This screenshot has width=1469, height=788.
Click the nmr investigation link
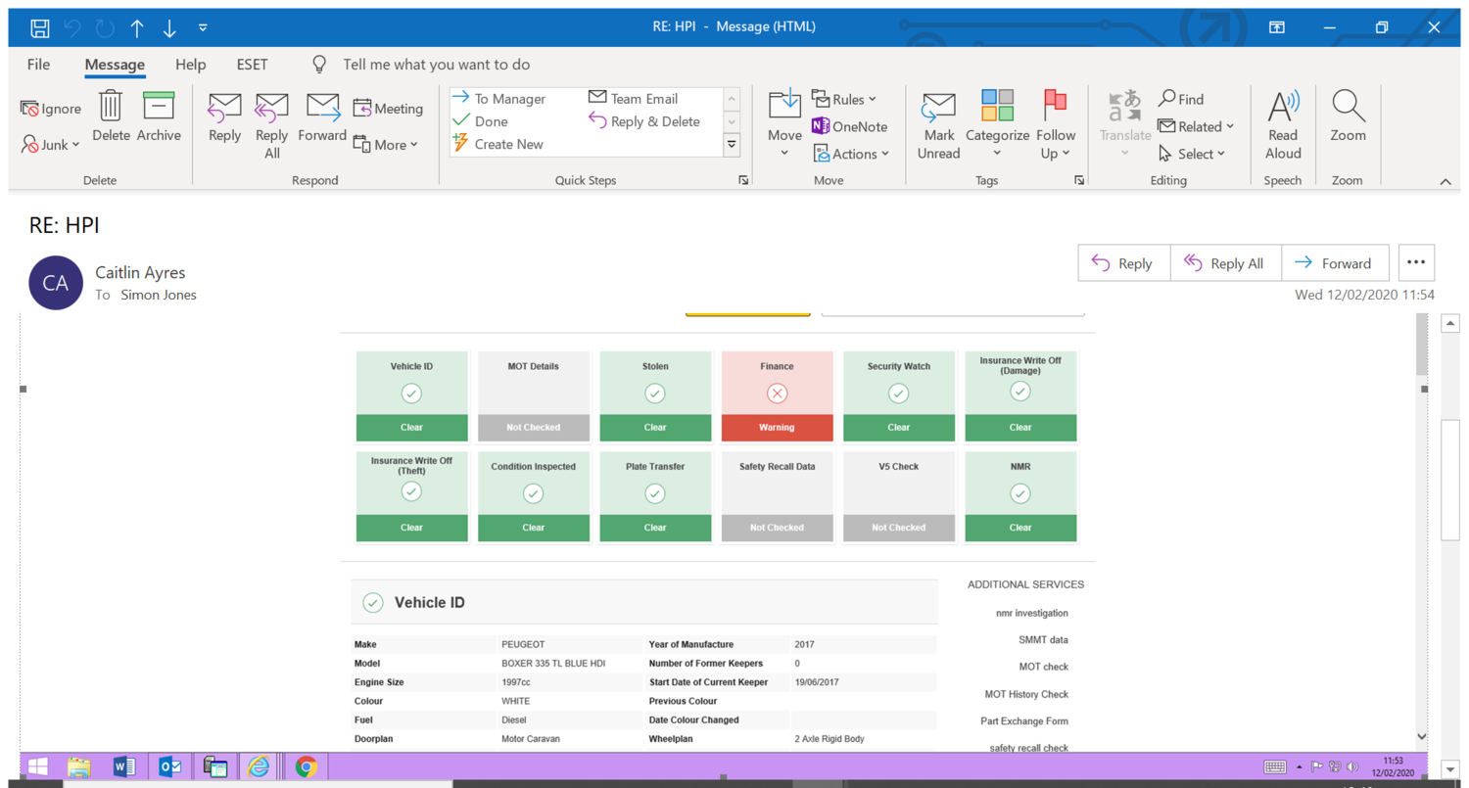click(x=1032, y=613)
